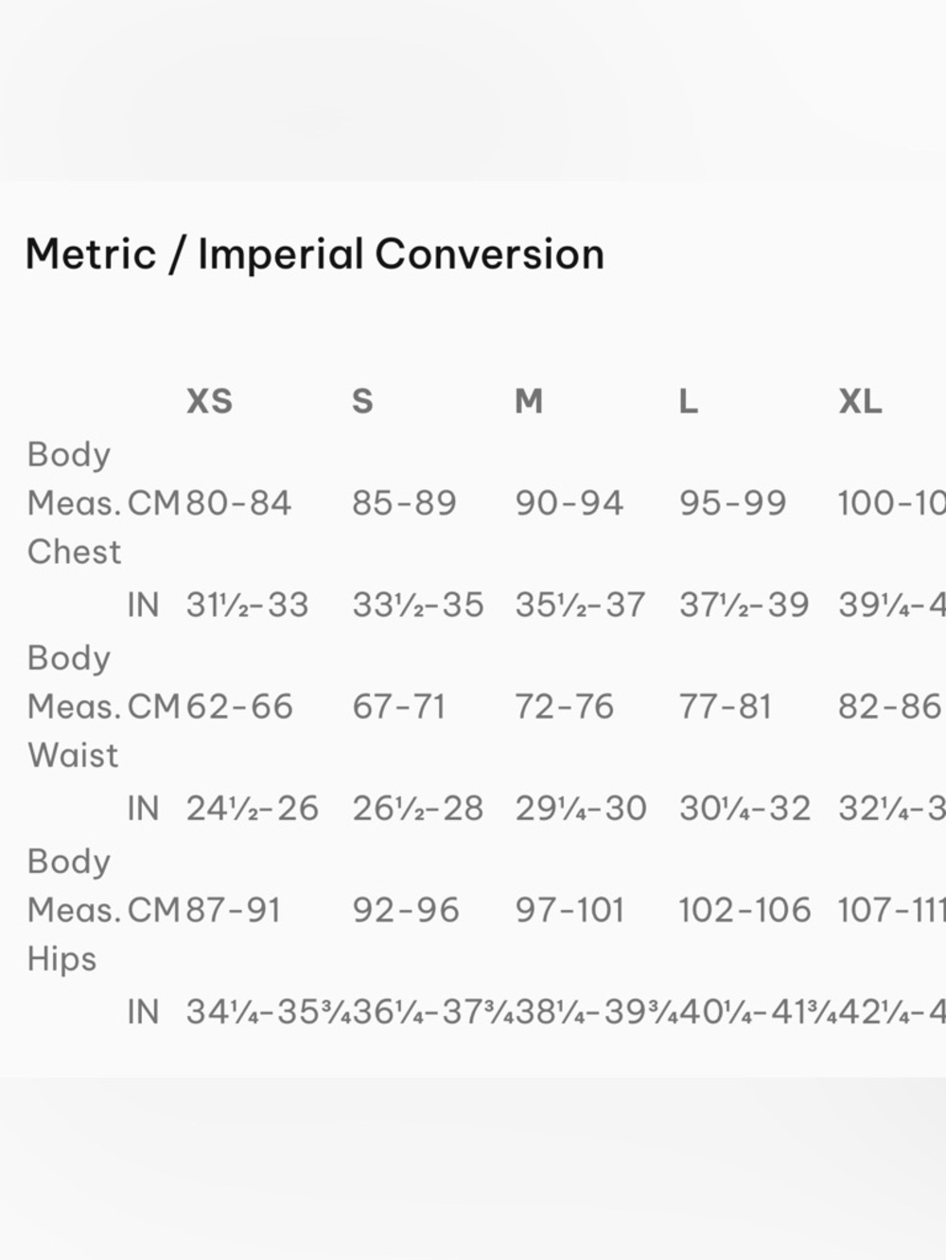Click waist inches 30¼-32 for L
Image resolution: width=946 pixels, height=1260 pixels.
(745, 808)
